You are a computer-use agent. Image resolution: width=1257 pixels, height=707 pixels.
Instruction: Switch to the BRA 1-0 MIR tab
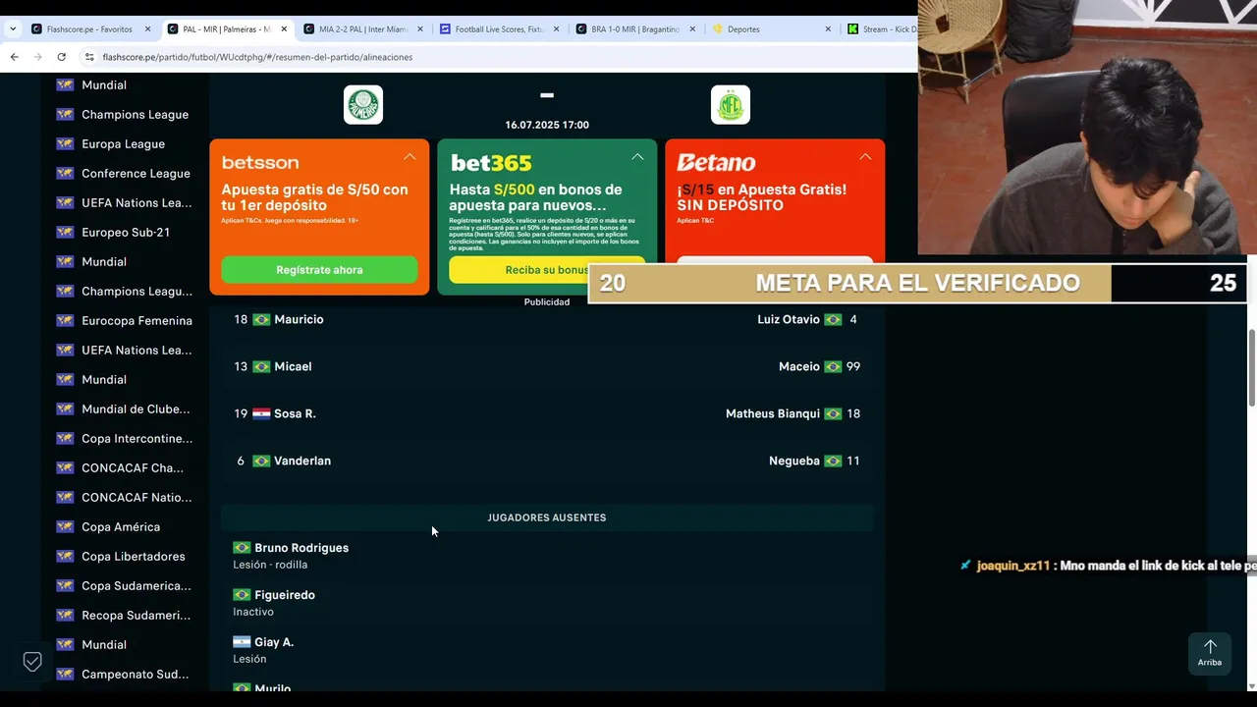[x=634, y=29]
